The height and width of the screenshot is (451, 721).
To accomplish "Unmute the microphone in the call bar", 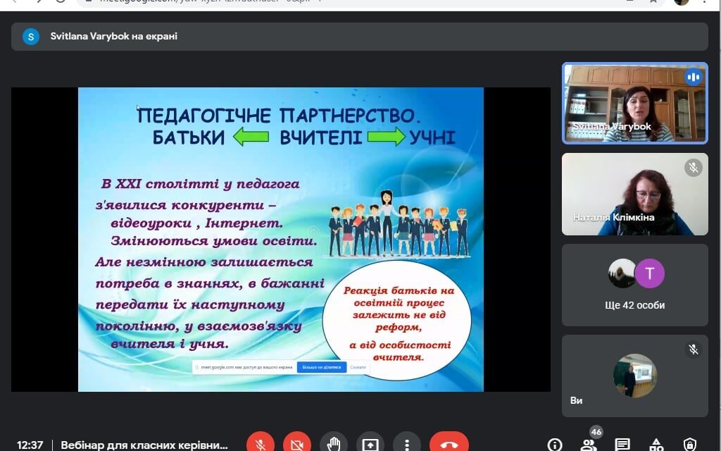I will point(261,445).
